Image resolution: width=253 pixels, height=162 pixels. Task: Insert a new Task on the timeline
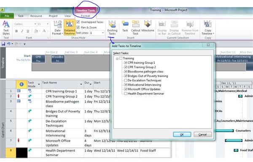[x=125, y=26]
